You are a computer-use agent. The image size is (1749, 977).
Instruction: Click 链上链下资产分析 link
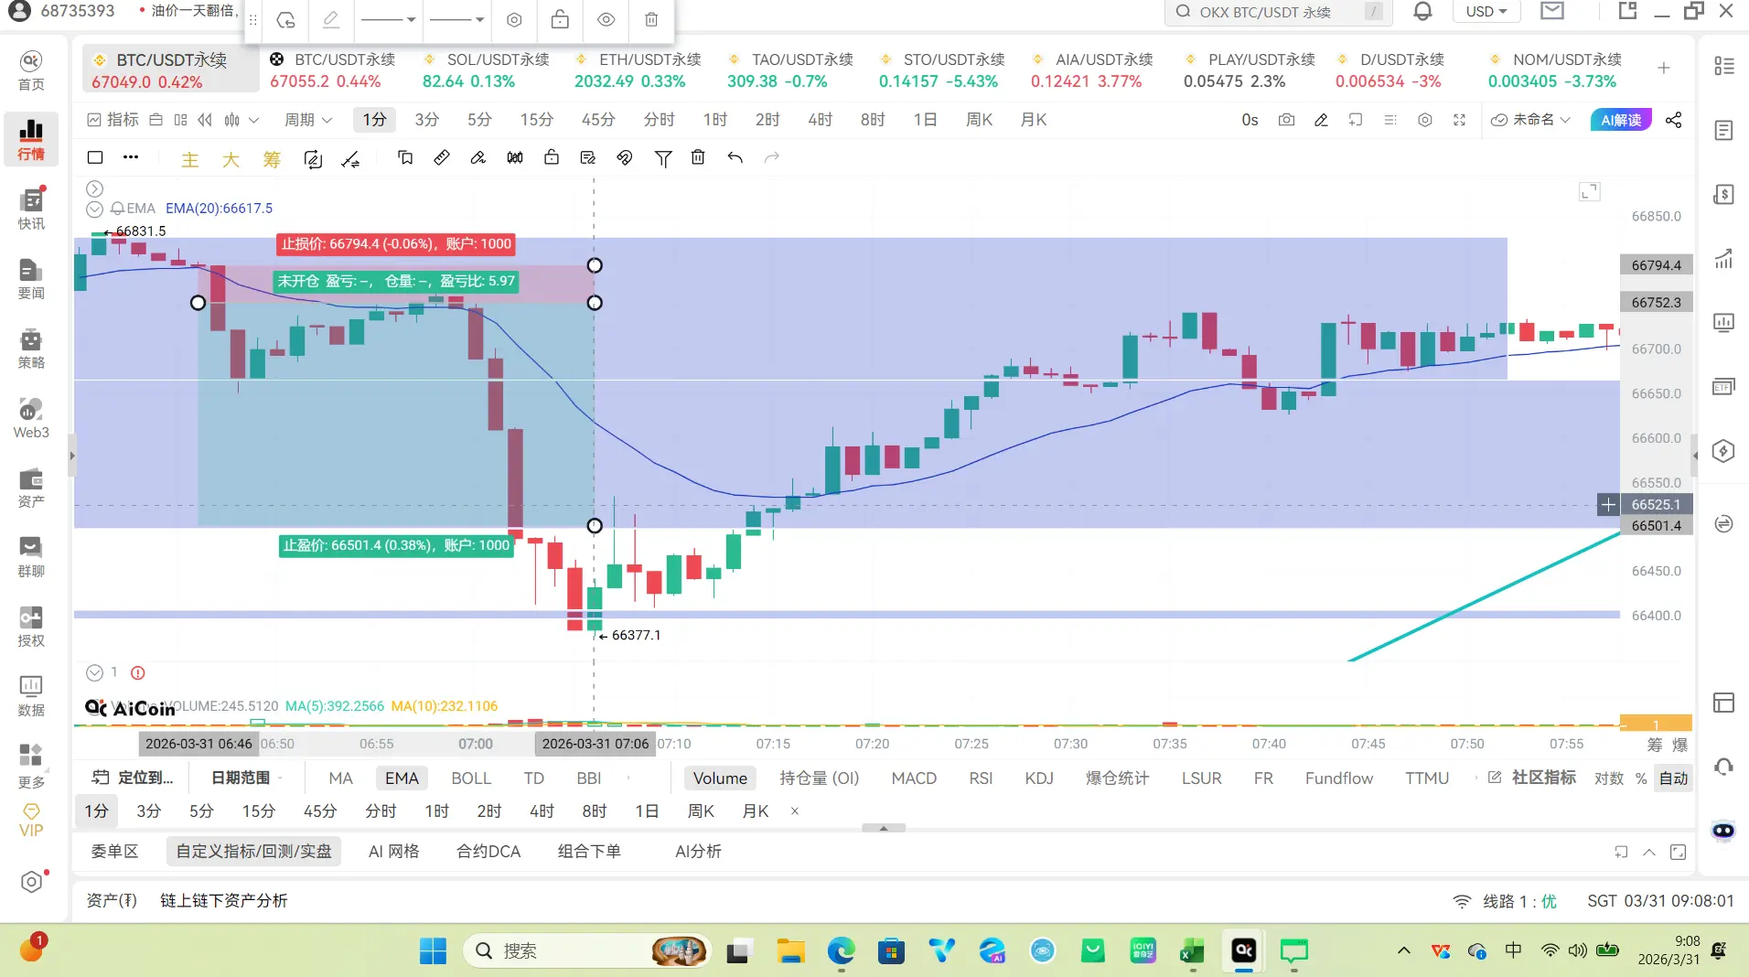(224, 901)
